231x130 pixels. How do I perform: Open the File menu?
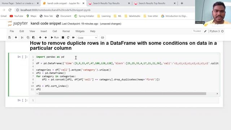[x=12, y=31]
